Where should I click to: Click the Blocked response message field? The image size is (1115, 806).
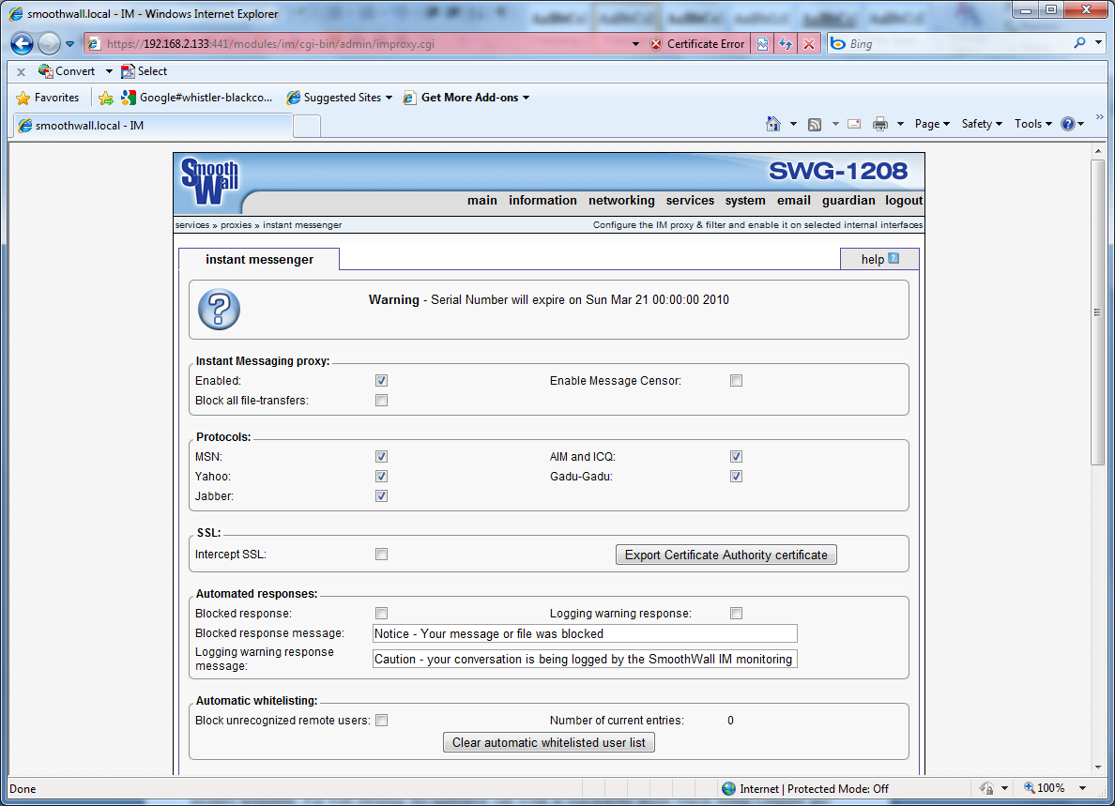(585, 633)
